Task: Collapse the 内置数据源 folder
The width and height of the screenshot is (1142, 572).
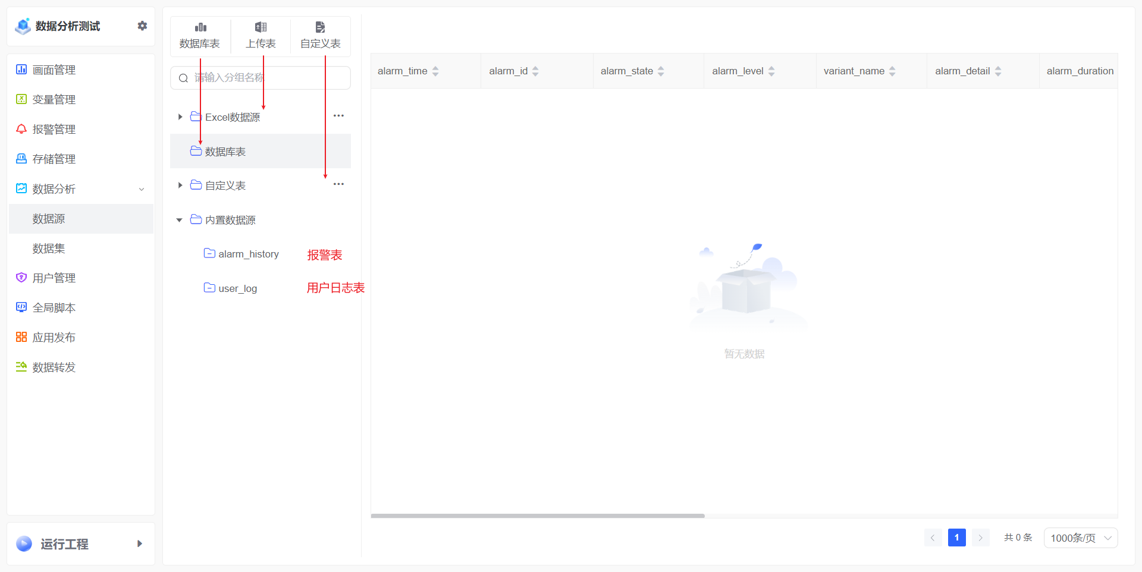Action: pyautogui.click(x=179, y=220)
